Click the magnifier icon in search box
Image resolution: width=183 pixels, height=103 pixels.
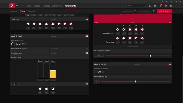coord(144,6)
